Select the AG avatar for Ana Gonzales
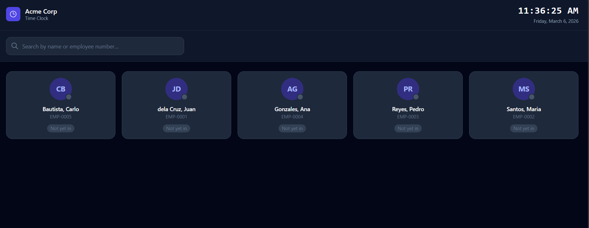Viewport: 589px width, 228px height. (x=292, y=89)
